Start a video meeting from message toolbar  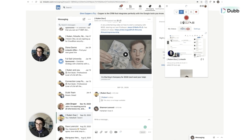pos(116,132)
